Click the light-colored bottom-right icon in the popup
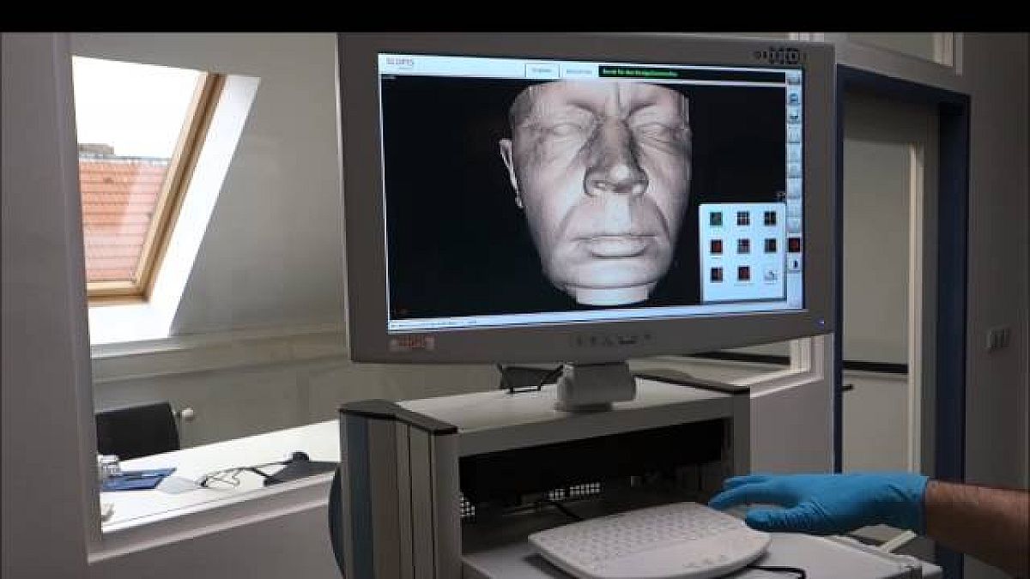This screenshot has height=579, width=1030. pyautogui.click(x=770, y=274)
